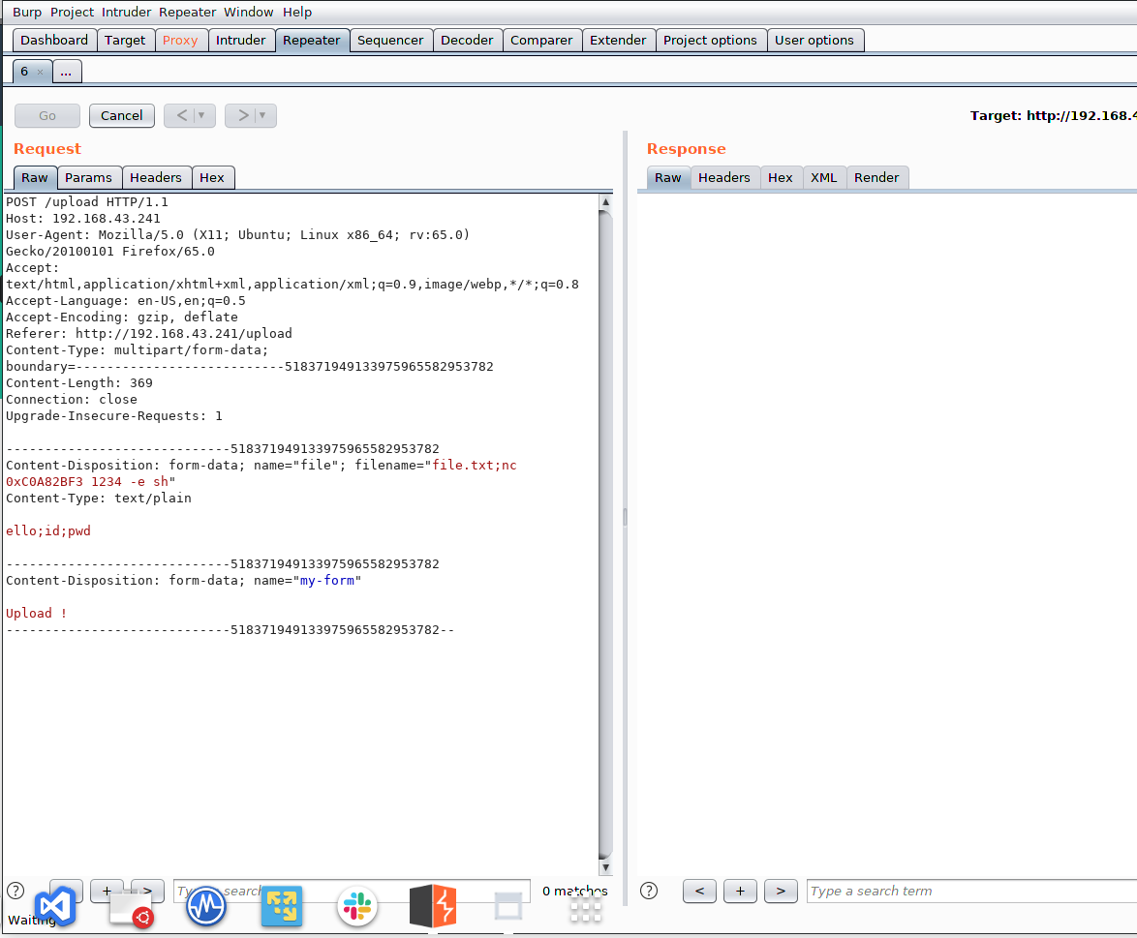Open Visual Studio Code from the dock
This screenshot has height=938, width=1137.
tap(56, 905)
